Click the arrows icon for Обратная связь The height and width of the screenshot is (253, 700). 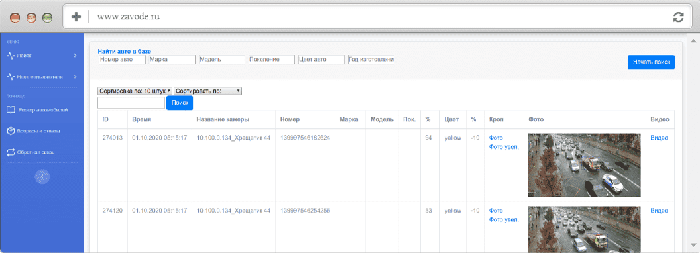(x=11, y=152)
